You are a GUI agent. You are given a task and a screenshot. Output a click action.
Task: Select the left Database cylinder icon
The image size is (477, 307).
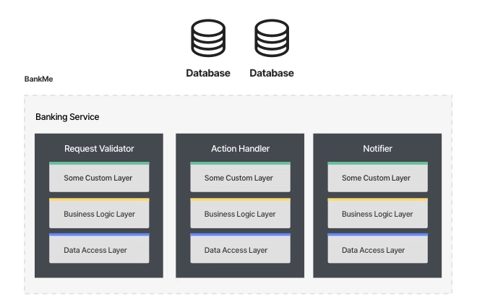pyautogui.click(x=208, y=38)
